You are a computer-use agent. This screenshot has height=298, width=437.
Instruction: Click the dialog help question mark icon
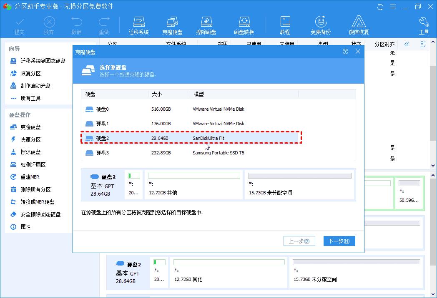(345, 51)
